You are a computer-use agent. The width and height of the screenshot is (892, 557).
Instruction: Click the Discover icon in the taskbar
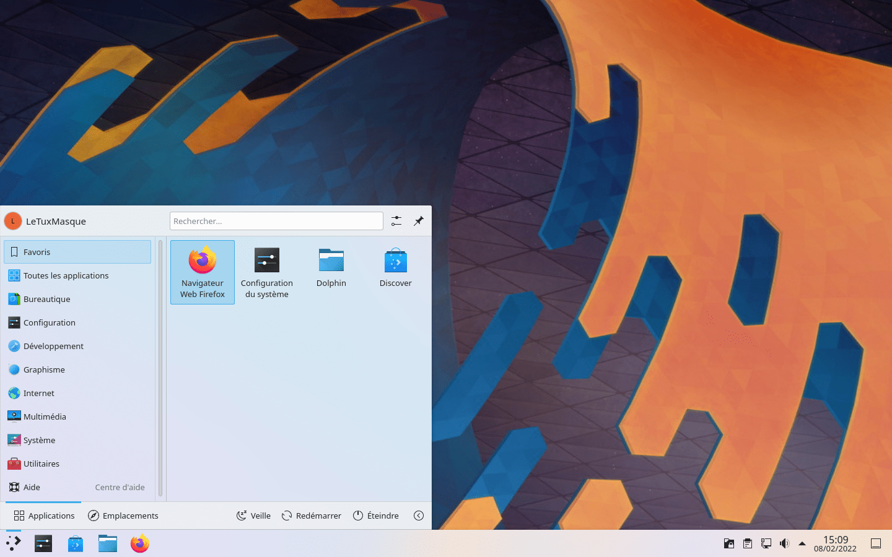(76, 544)
